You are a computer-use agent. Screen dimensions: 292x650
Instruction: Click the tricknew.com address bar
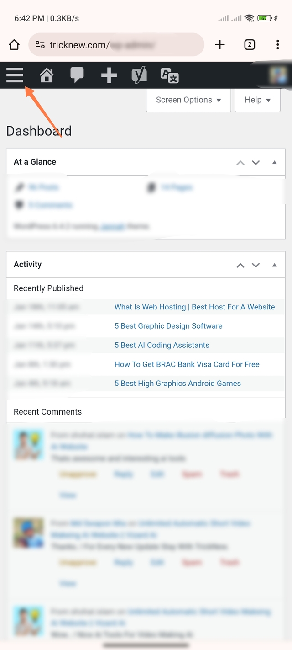[116, 45]
